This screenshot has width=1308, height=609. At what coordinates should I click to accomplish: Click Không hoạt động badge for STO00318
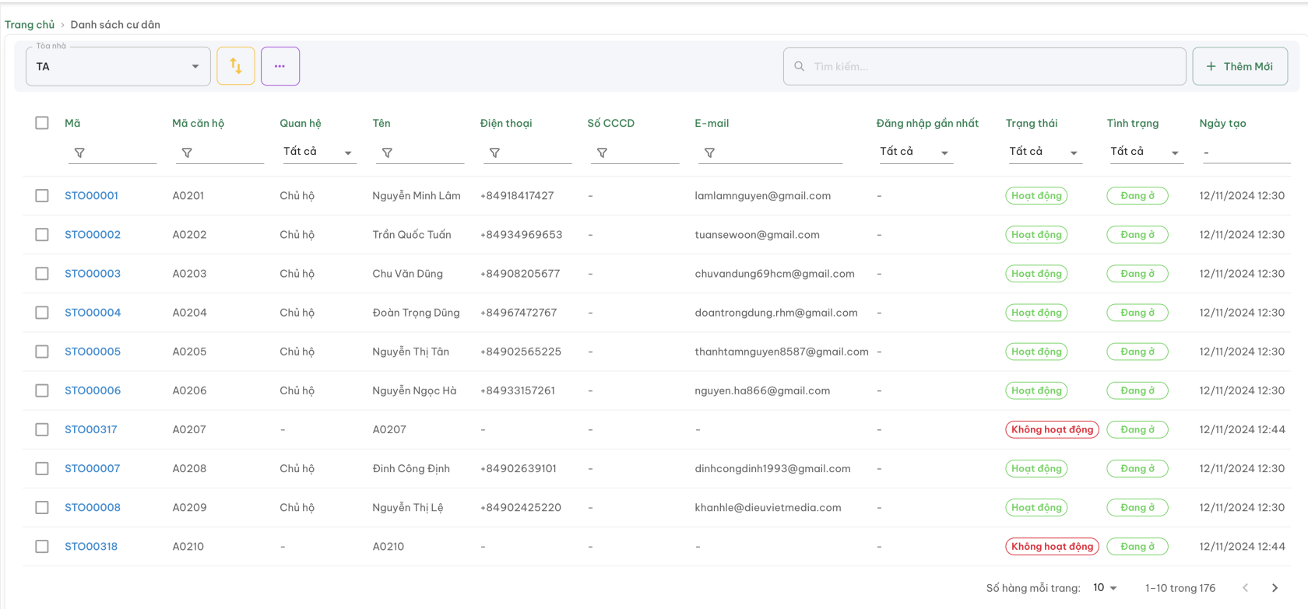(x=1052, y=547)
